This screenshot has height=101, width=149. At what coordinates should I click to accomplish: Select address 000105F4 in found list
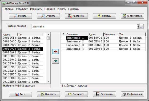coord(10,38)
